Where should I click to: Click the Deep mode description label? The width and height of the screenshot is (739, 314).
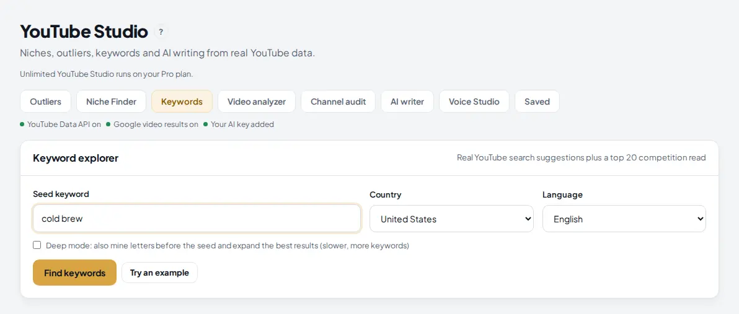227,246
